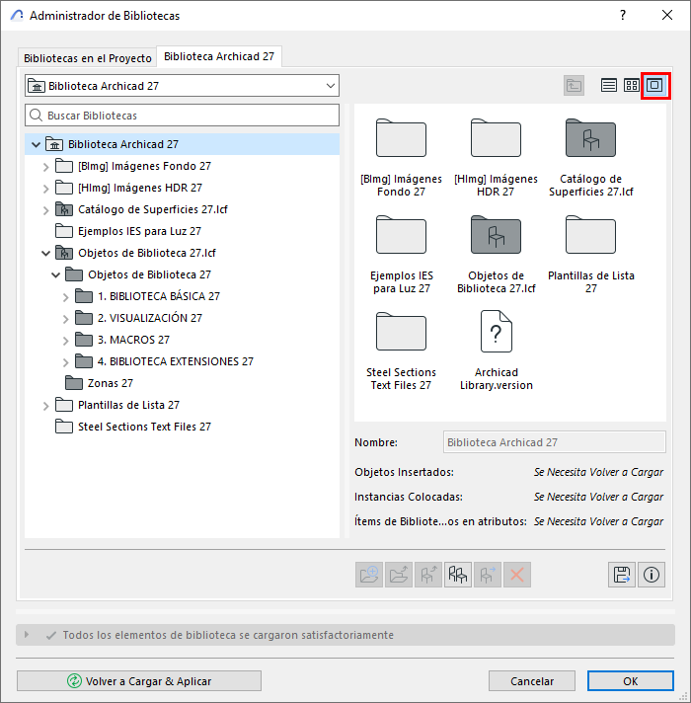
Task: Switch to list view icon
Action: pyautogui.click(x=608, y=85)
